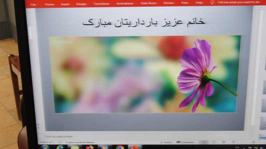Click the top-right scroll up arrow
Screen dimensions: 266x149
(262, 8)
